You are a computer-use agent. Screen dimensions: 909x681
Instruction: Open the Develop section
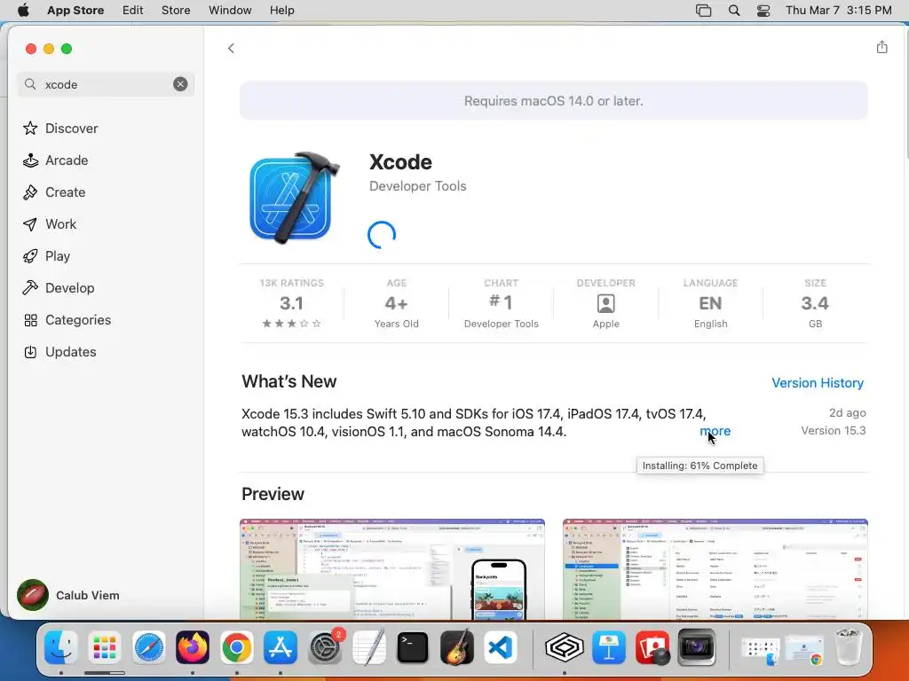point(59,288)
